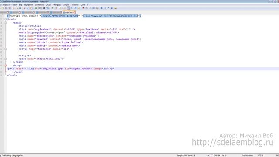Click the Redo toolbar icon
The width and height of the screenshot is (279, 157).
[40, 8]
